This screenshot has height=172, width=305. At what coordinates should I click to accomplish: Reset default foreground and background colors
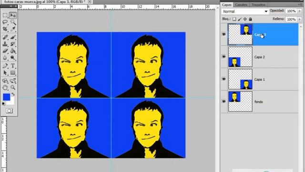click(x=3, y=104)
